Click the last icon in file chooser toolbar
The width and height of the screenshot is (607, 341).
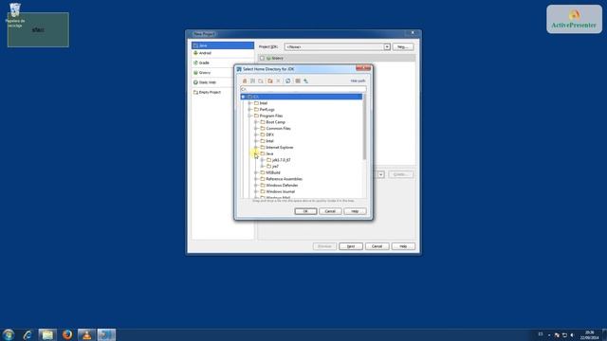click(x=305, y=81)
